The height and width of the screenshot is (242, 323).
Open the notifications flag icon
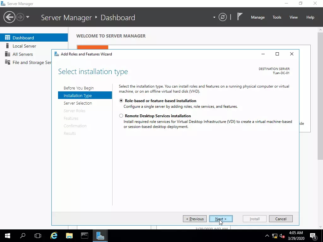coord(240,17)
